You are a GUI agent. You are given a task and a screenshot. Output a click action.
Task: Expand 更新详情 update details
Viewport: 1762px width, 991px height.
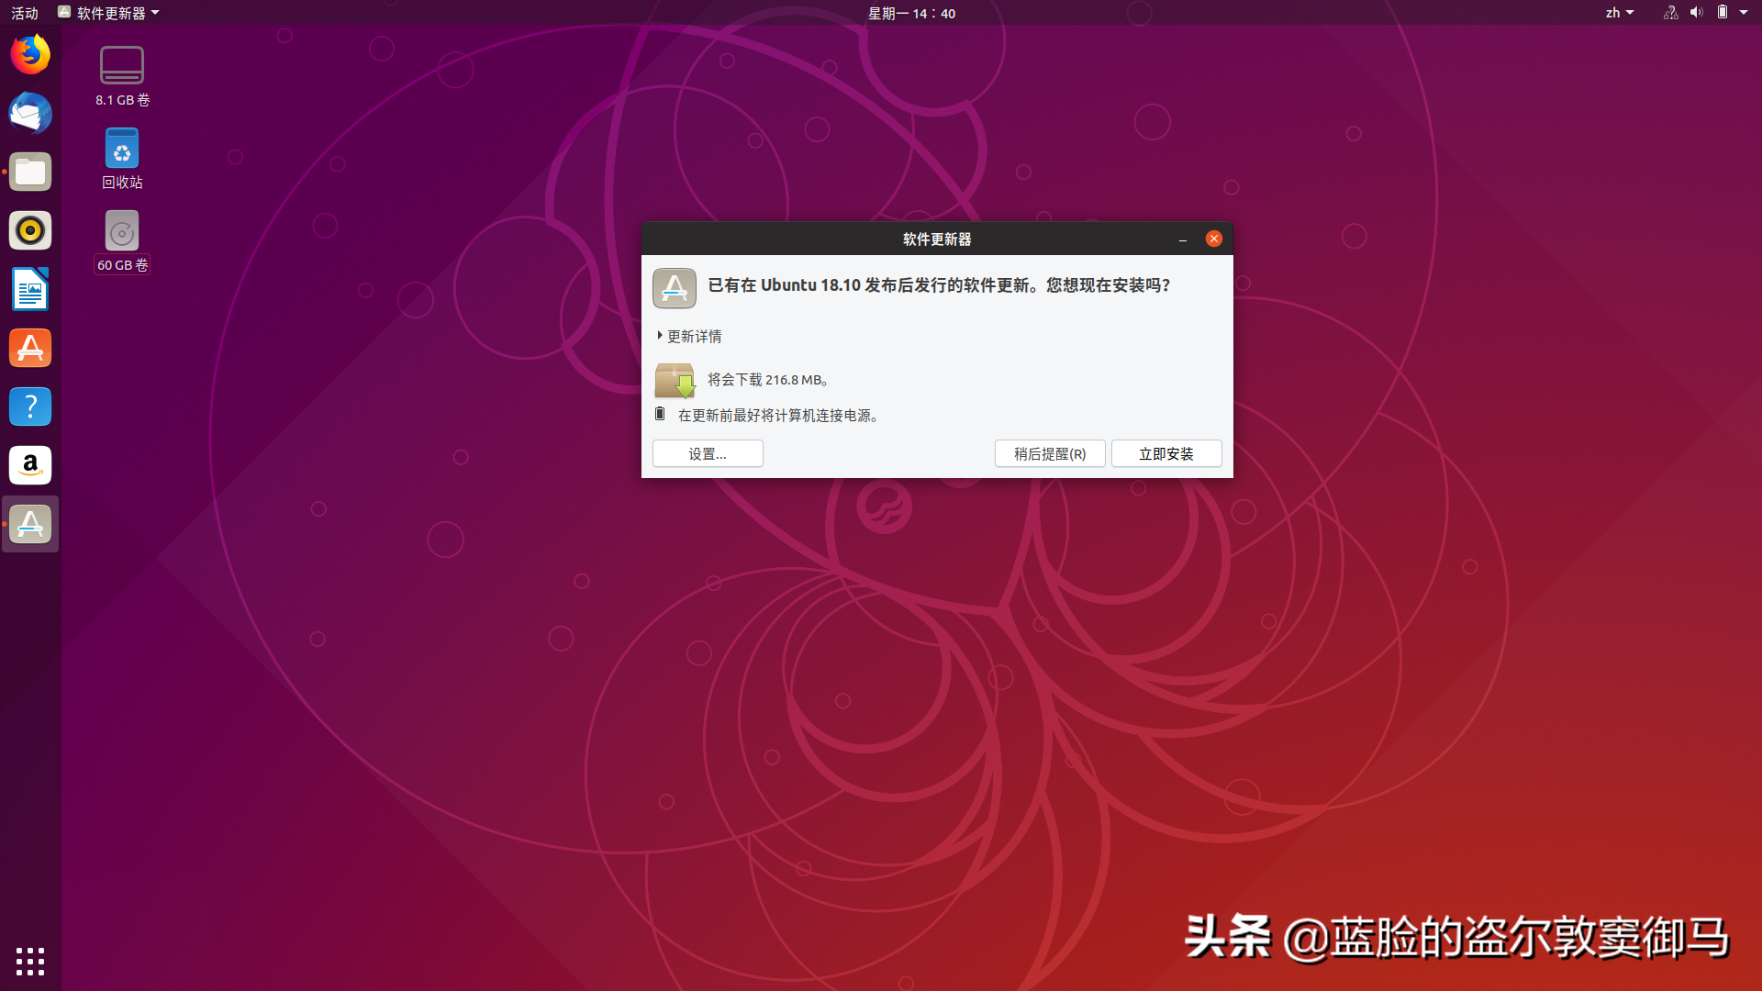coord(689,337)
